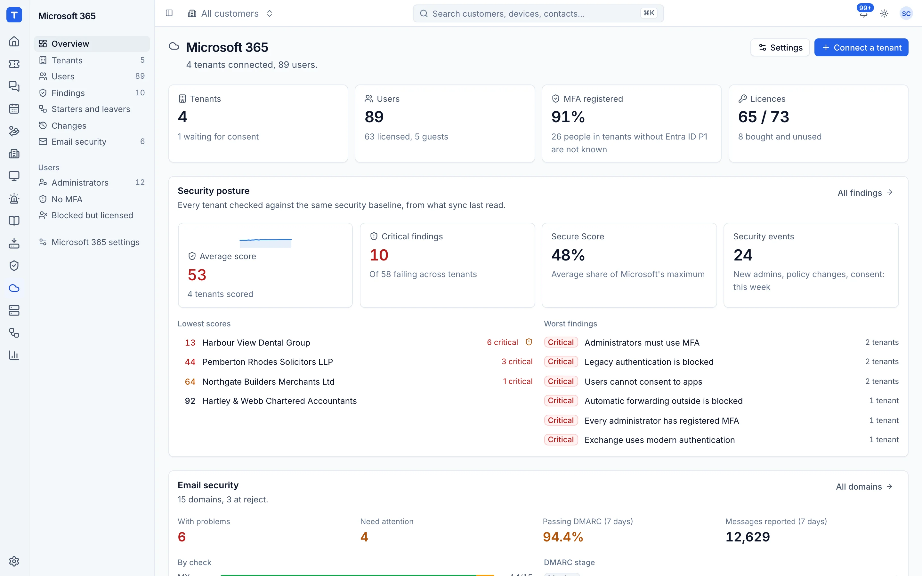This screenshot has width=922, height=576.
Task: Open the shield check icon in rail
Action: (x=14, y=266)
